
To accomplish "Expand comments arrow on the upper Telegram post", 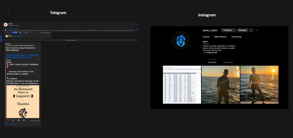I will 50,36.
